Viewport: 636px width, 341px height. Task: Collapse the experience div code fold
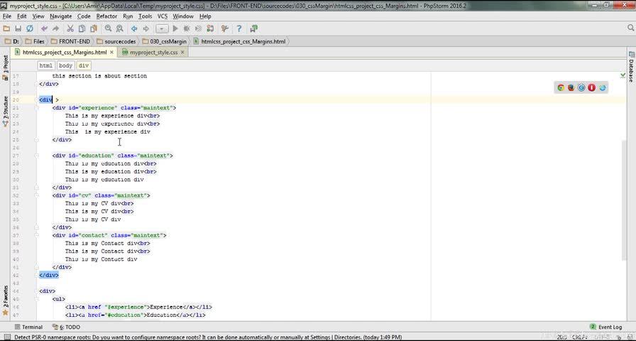point(37,108)
